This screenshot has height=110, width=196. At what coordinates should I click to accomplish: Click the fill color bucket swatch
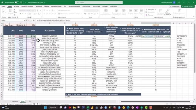(35, 13)
